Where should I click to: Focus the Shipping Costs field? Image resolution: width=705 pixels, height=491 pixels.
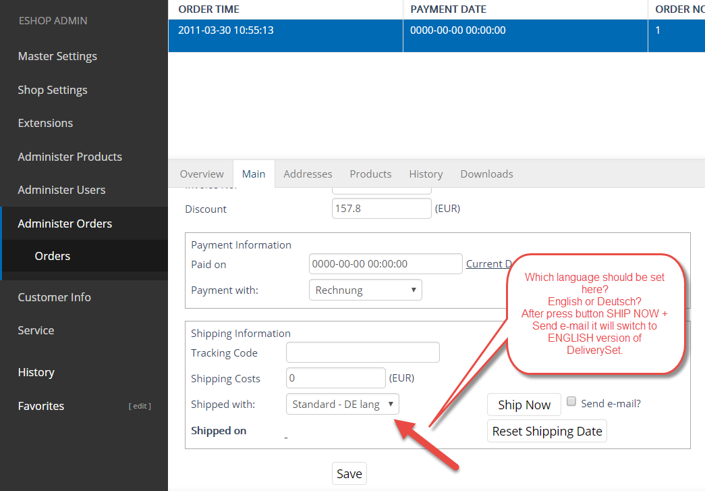click(335, 378)
